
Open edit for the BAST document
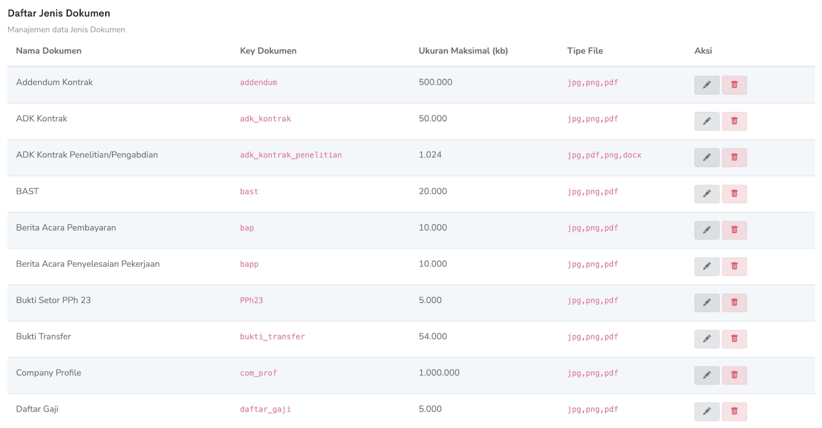[x=706, y=194]
